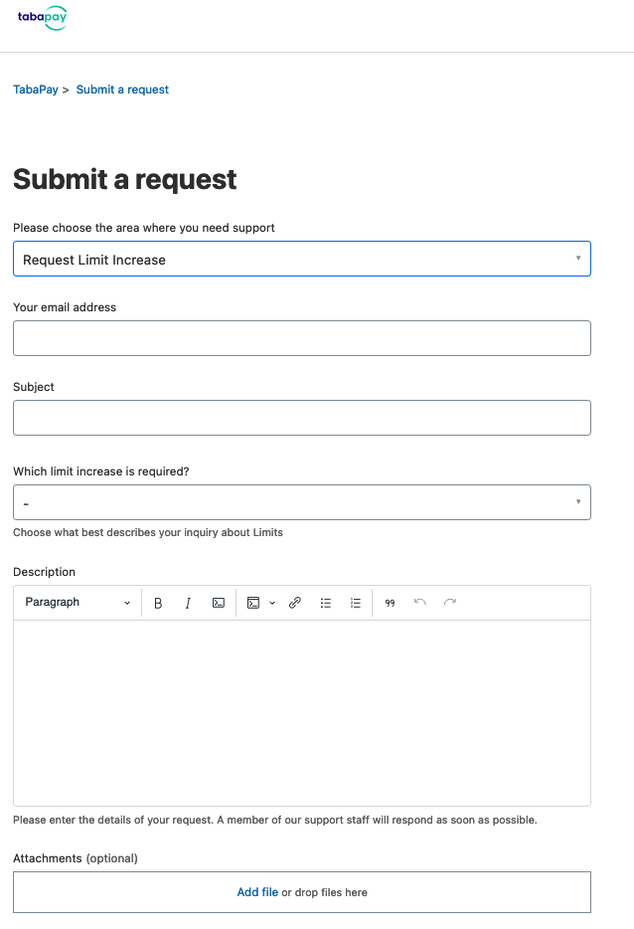Go to TabaPay breadcrumb link
Viewport: 634px width, 929px height.
click(x=36, y=90)
